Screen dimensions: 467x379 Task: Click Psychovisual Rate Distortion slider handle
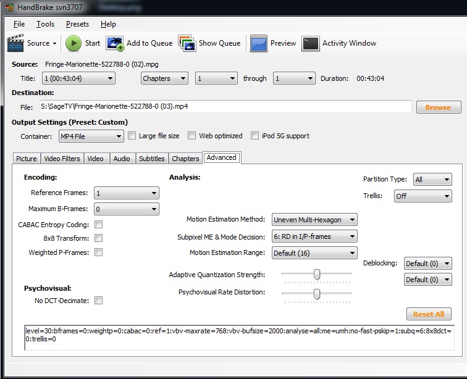[317, 294]
